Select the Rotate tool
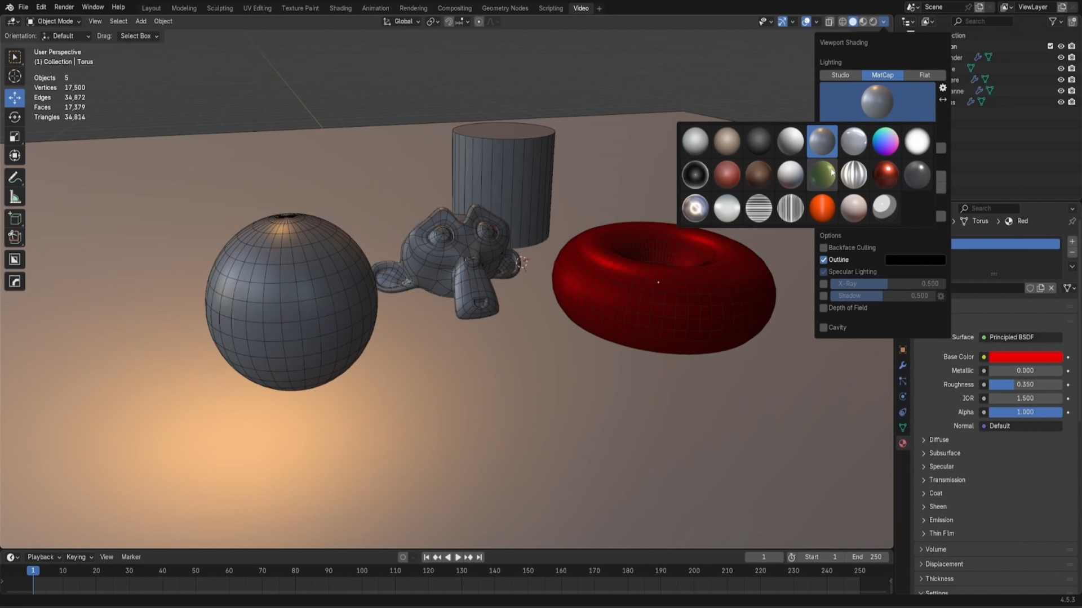1082x608 pixels. tap(15, 117)
